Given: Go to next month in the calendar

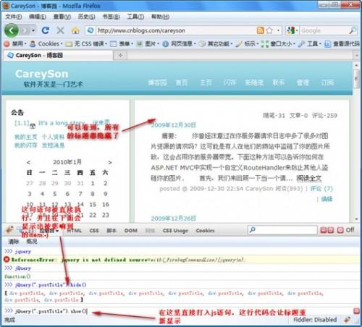Looking at the screenshot, I should click(110, 162).
